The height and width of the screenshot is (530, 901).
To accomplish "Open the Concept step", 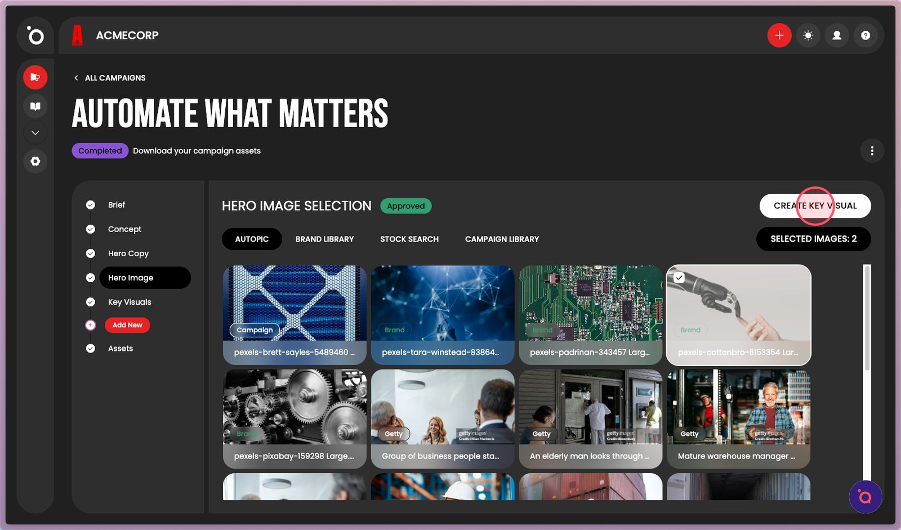I will click(x=124, y=229).
